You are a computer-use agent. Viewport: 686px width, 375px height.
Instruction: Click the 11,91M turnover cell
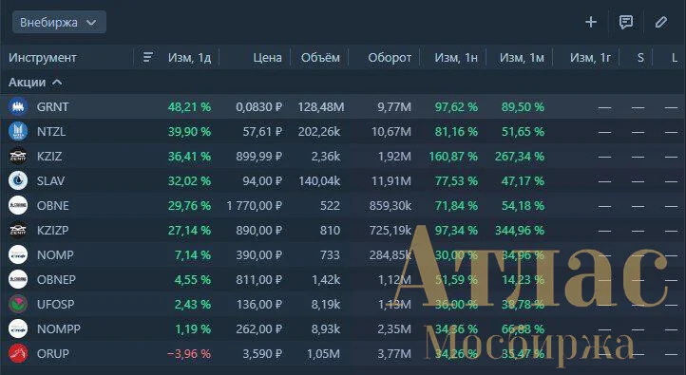click(391, 181)
